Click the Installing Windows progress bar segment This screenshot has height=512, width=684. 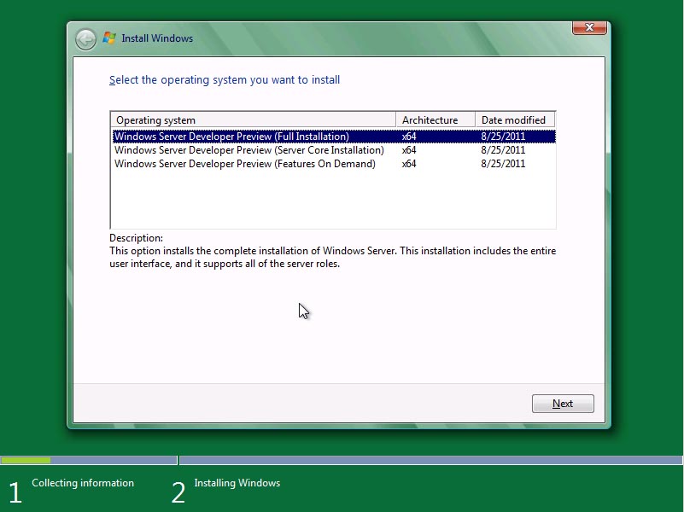430,460
